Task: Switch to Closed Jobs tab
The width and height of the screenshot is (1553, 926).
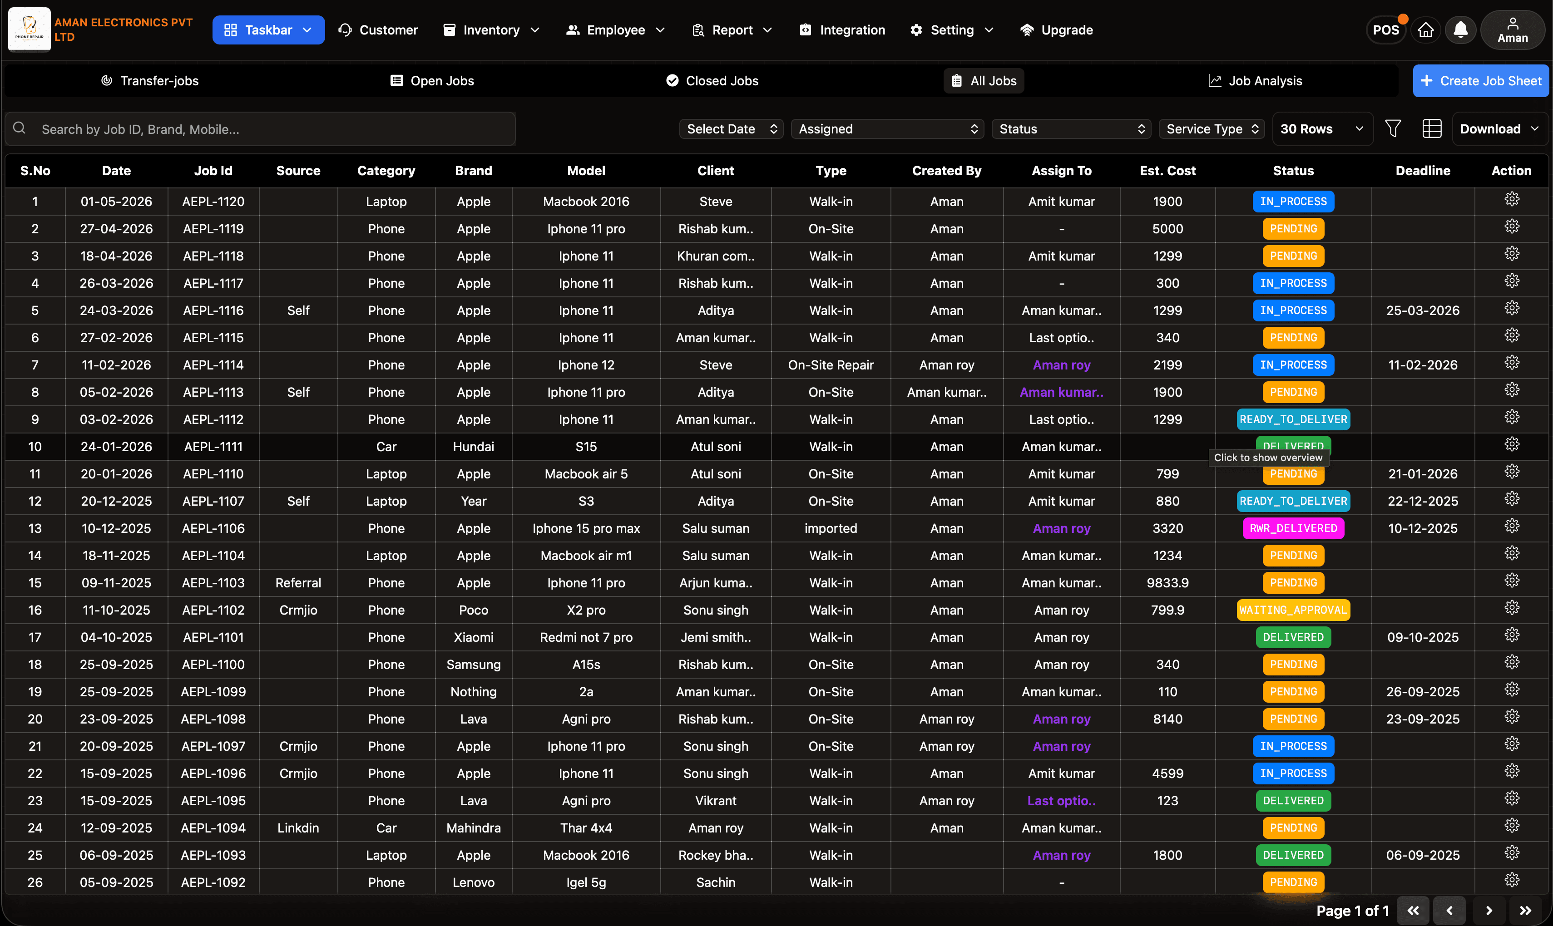Action: [x=712, y=80]
